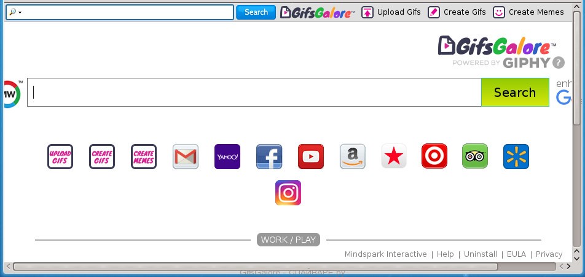Click the Macy's red star icon
Viewport: 585px width, 277px height.
(394, 156)
